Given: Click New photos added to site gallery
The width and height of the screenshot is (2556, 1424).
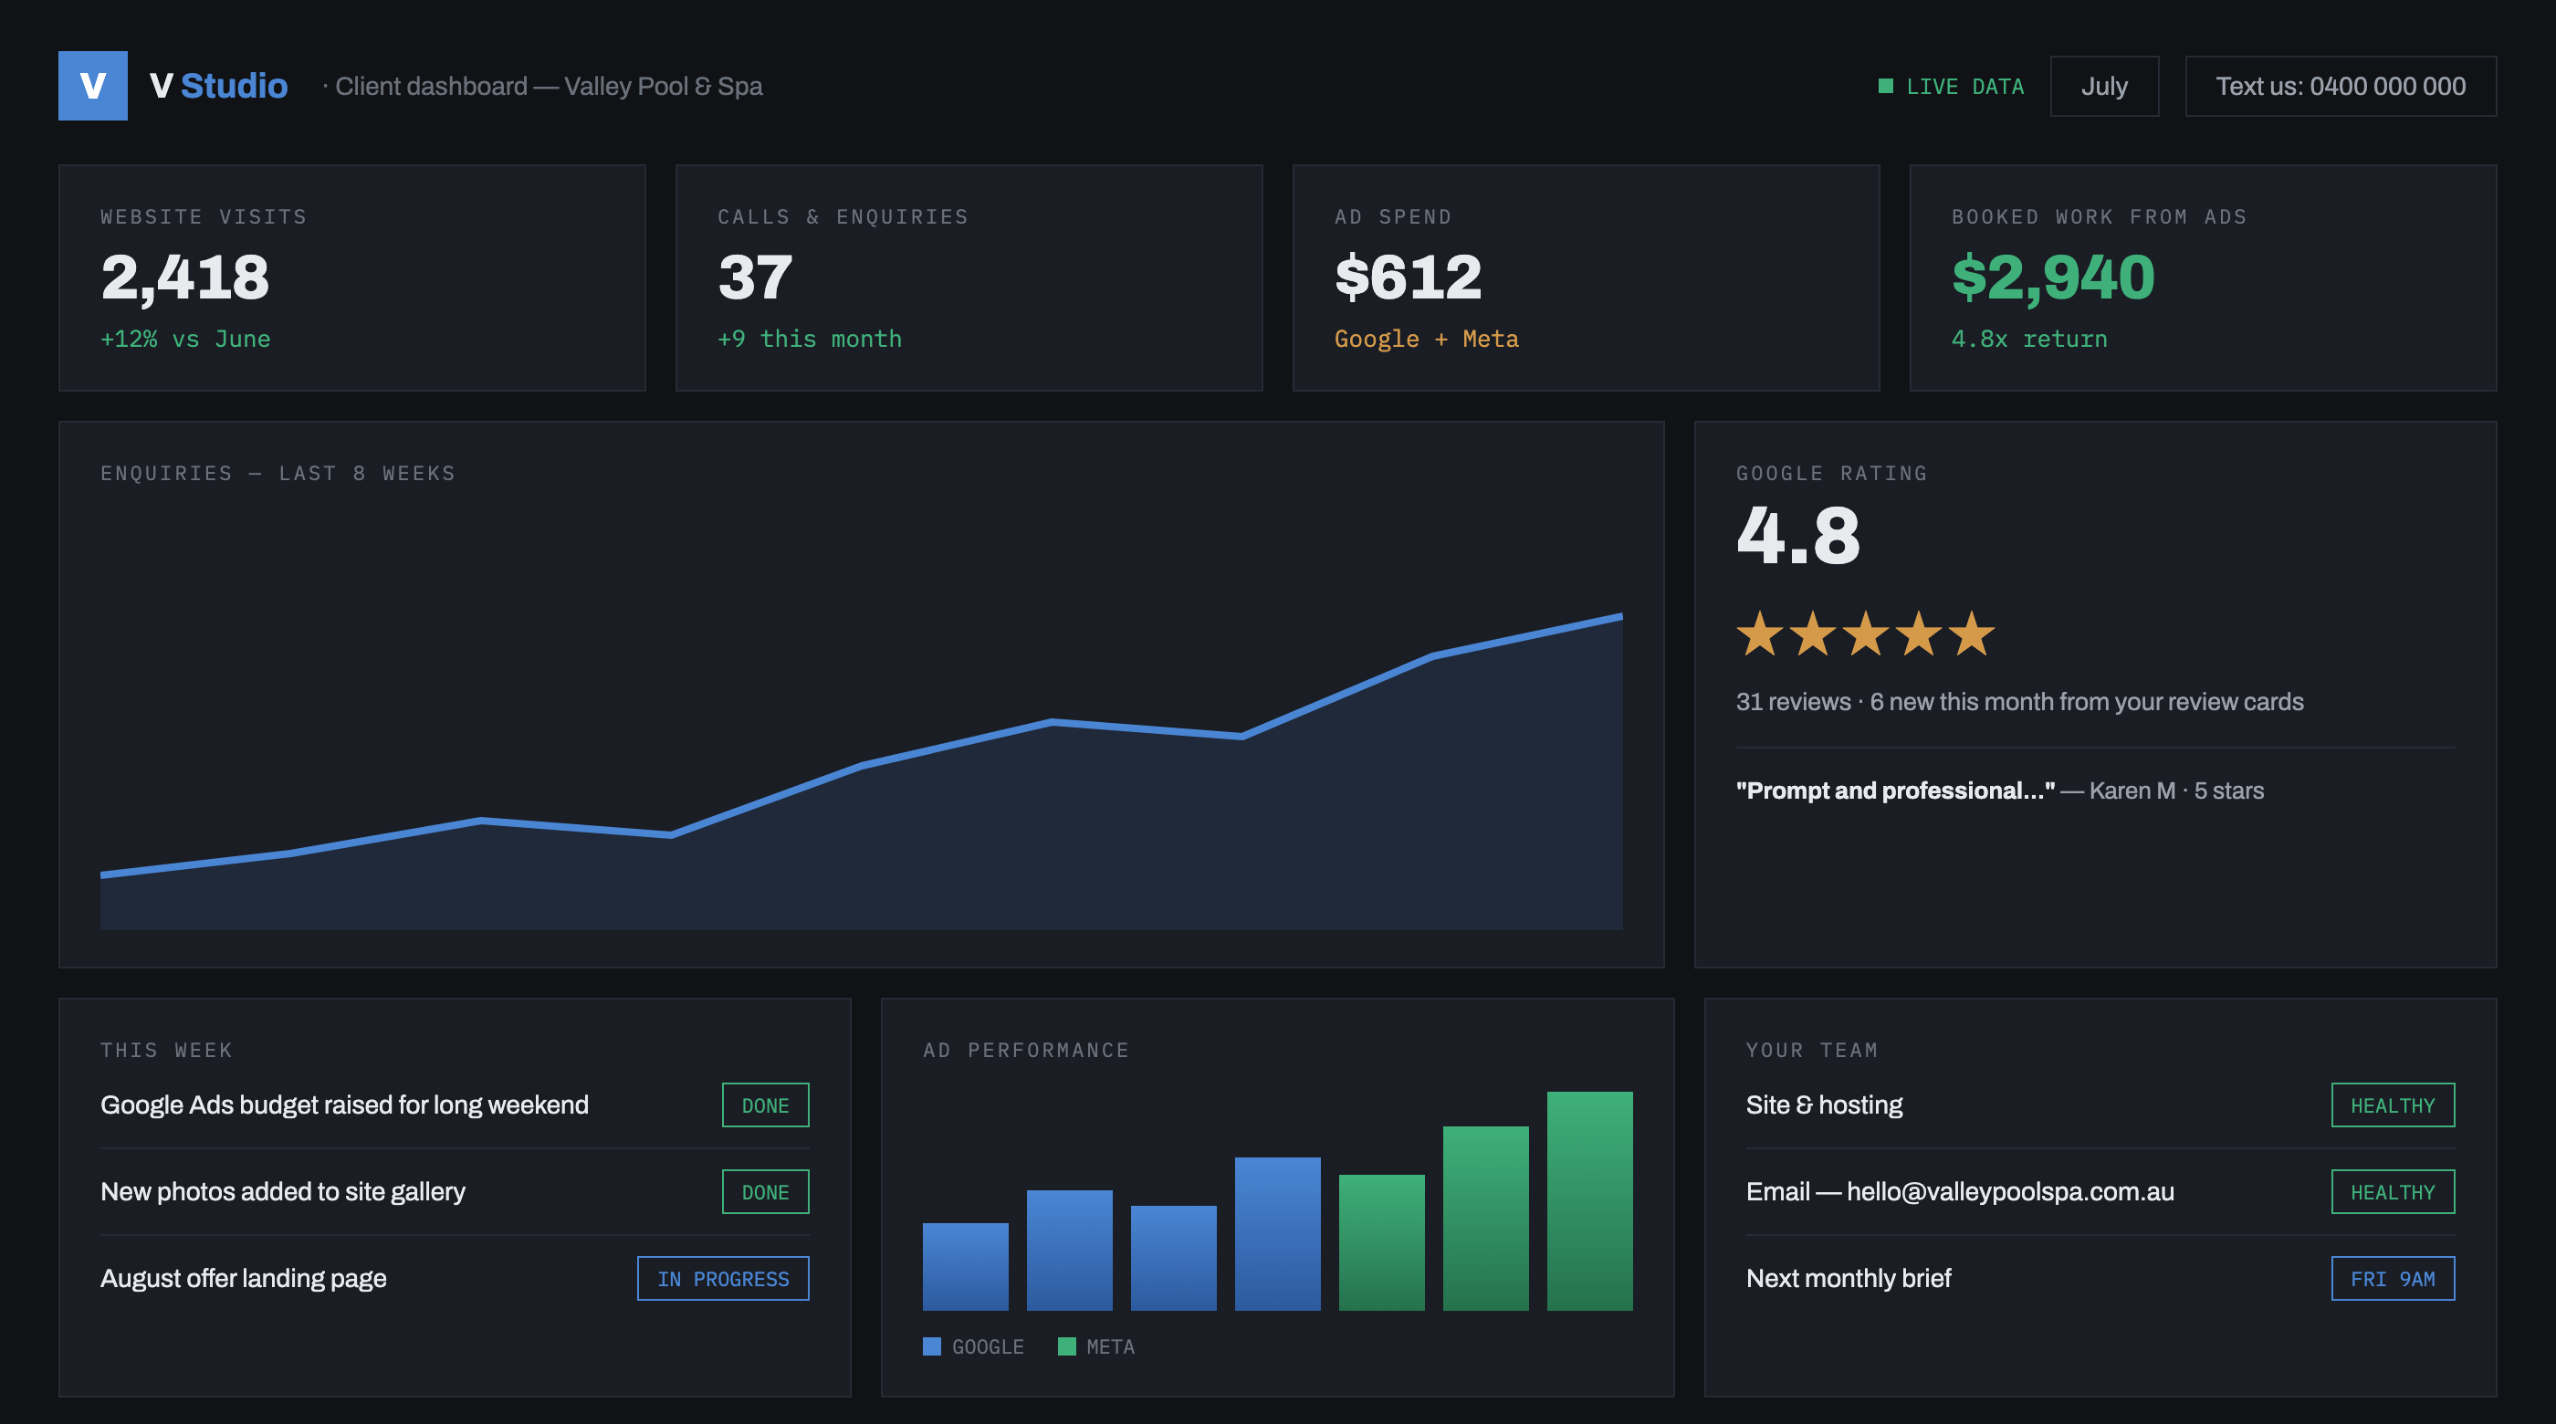Looking at the screenshot, I should point(283,1191).
